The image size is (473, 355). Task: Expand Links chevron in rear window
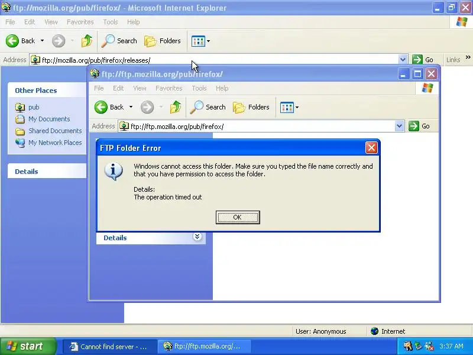click(x=468, y=57)
